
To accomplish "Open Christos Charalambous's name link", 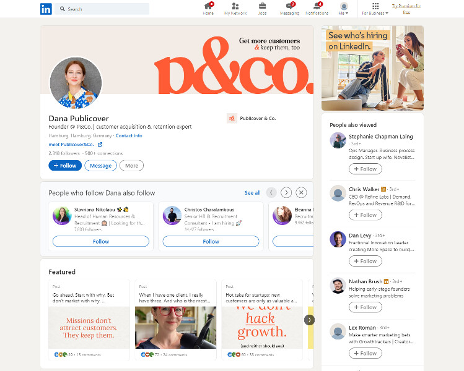I will point(209,210).
